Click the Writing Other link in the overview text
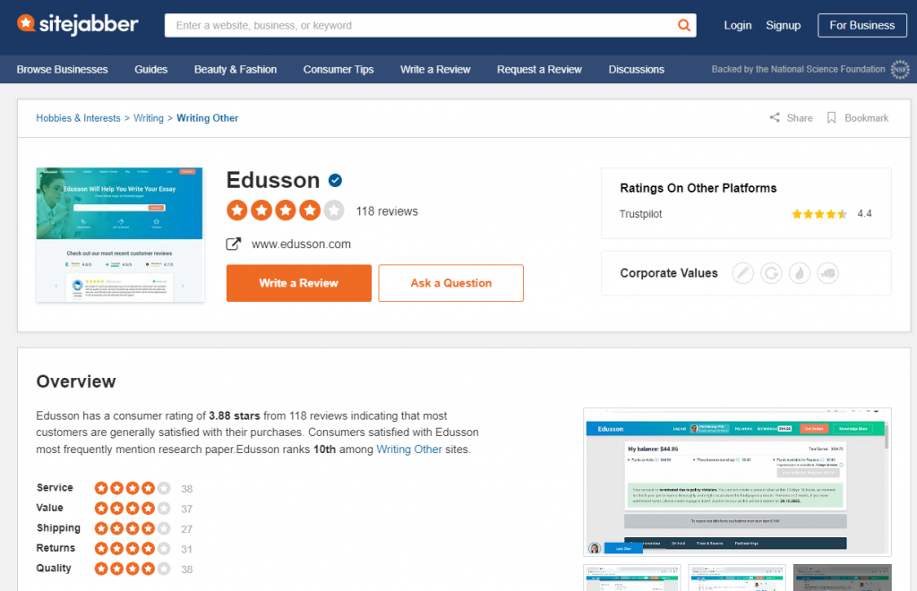 (x=409, y=449)
